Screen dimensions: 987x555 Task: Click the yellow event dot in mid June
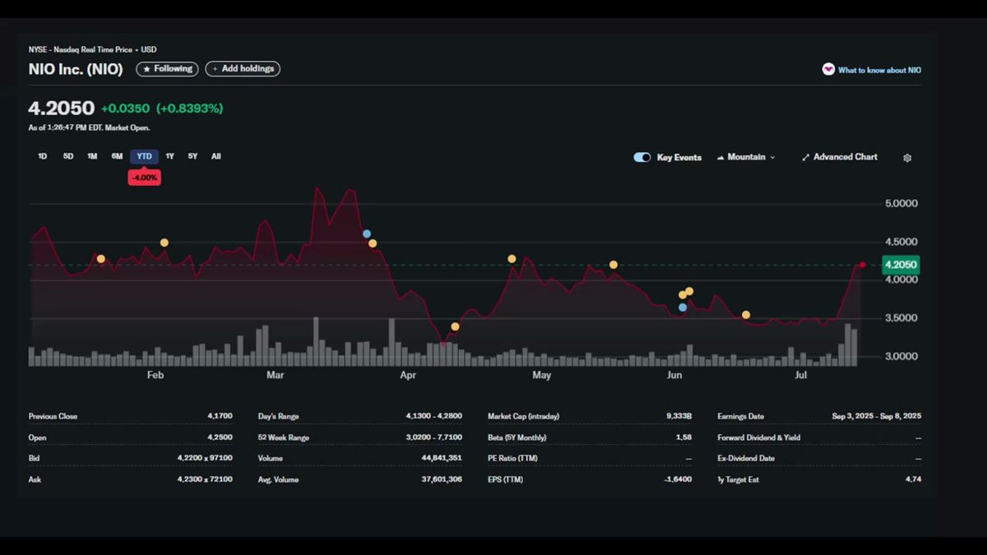[x=746, y=315]
